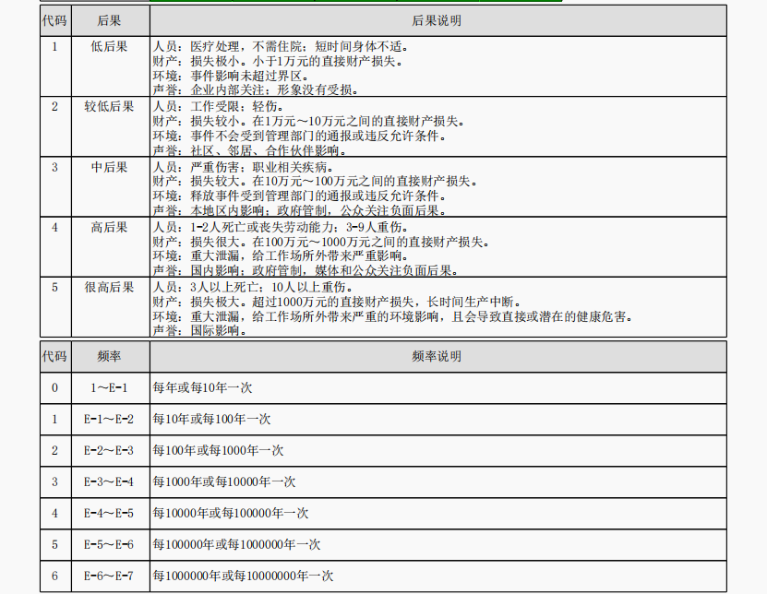
Task: Click the line 1-2人死亡或丧失劳动能力
Action: point(281,227)
